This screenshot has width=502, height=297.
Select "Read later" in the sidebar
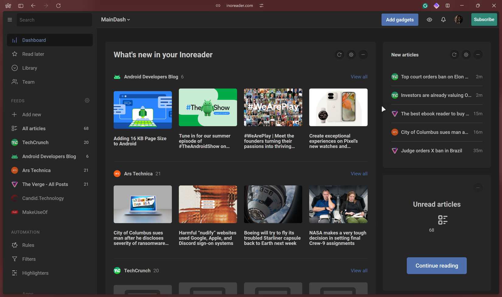34,54
